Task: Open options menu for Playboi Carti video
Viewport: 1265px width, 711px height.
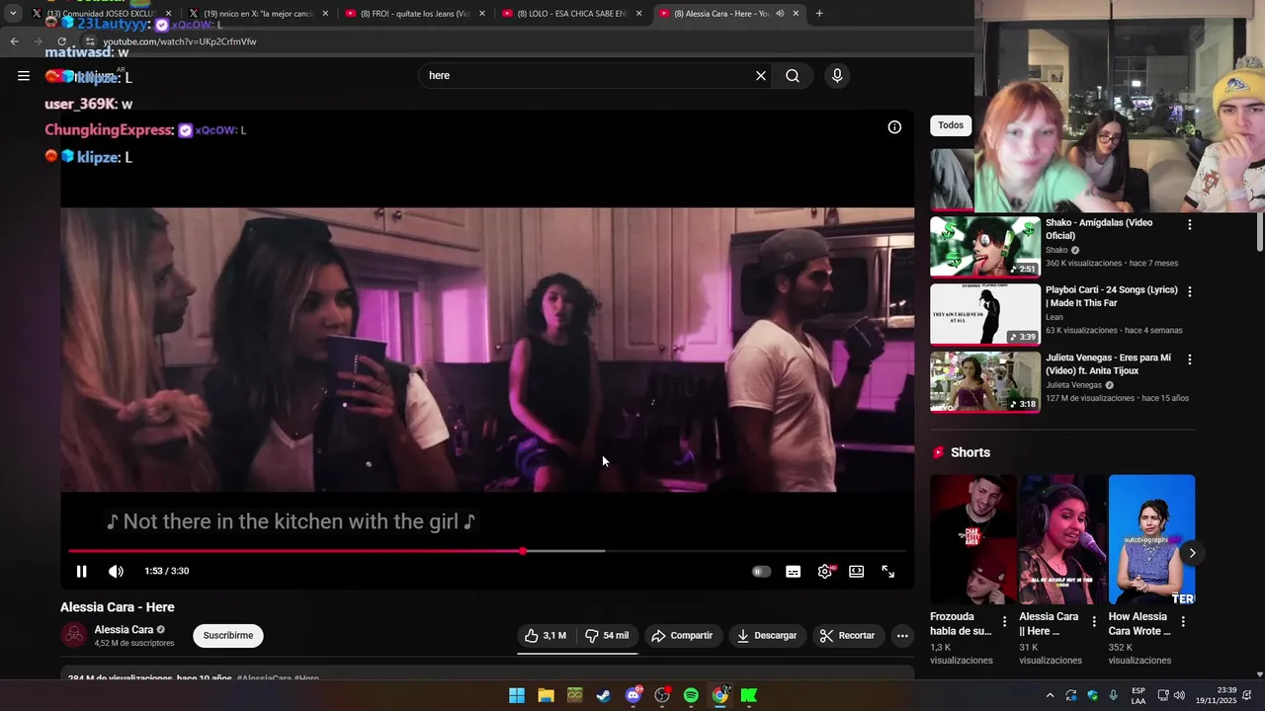Action: coord(1190,291)
